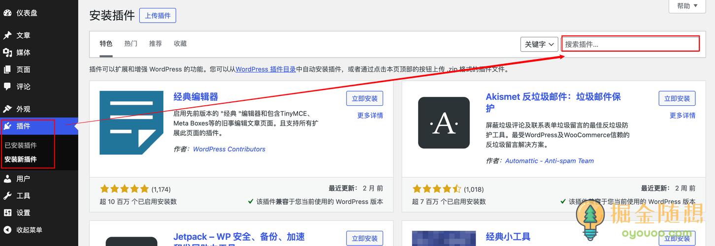The image size is (715, 246).
Task: Switch to the 热门 tab
Action: (130, 44)
